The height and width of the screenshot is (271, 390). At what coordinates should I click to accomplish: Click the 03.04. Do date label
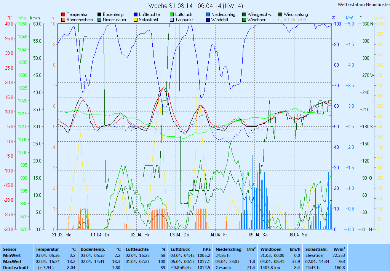click(180, 235)
